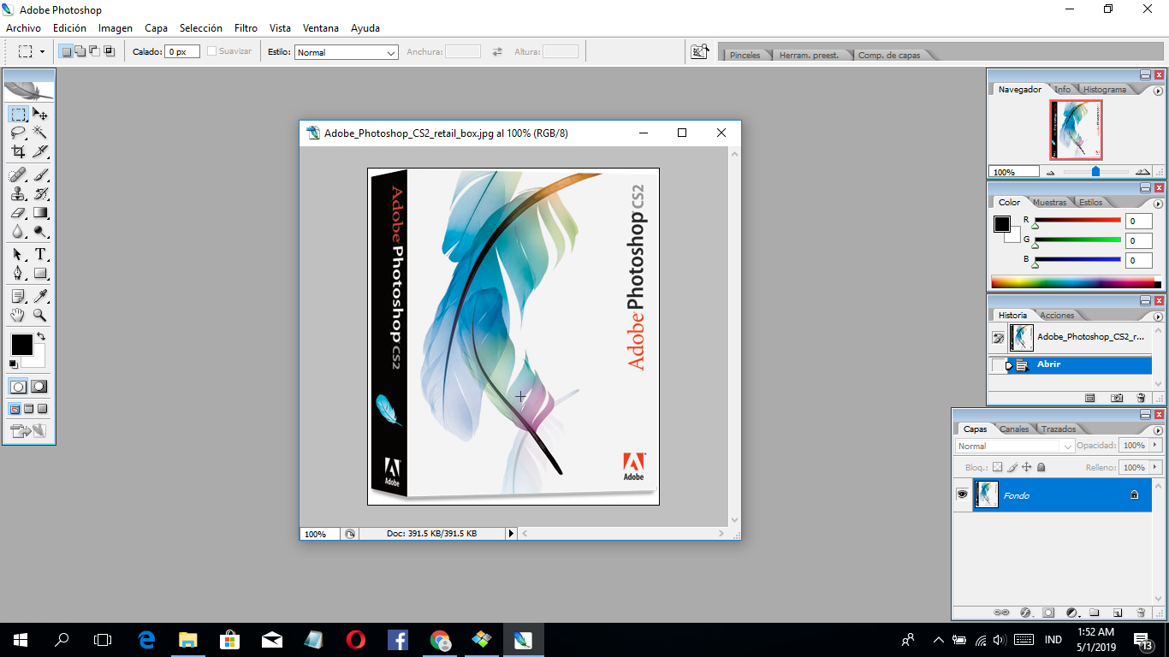
Task: Click Navegador zoom out mountains button
Action: click(1051, 172)
